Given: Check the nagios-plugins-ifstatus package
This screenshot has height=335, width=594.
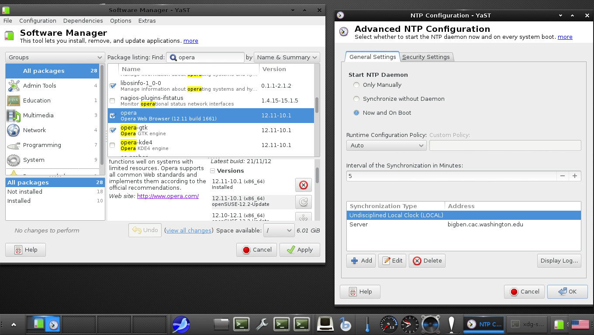Looking at the screenshot, I should (112, 100).
